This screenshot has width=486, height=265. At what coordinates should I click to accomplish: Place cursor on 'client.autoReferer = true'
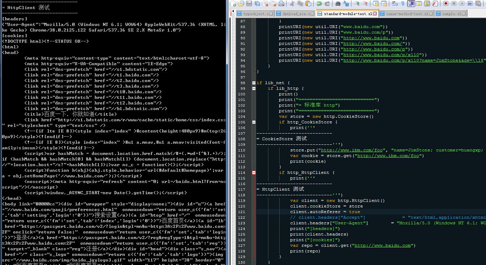coord(325,212)
